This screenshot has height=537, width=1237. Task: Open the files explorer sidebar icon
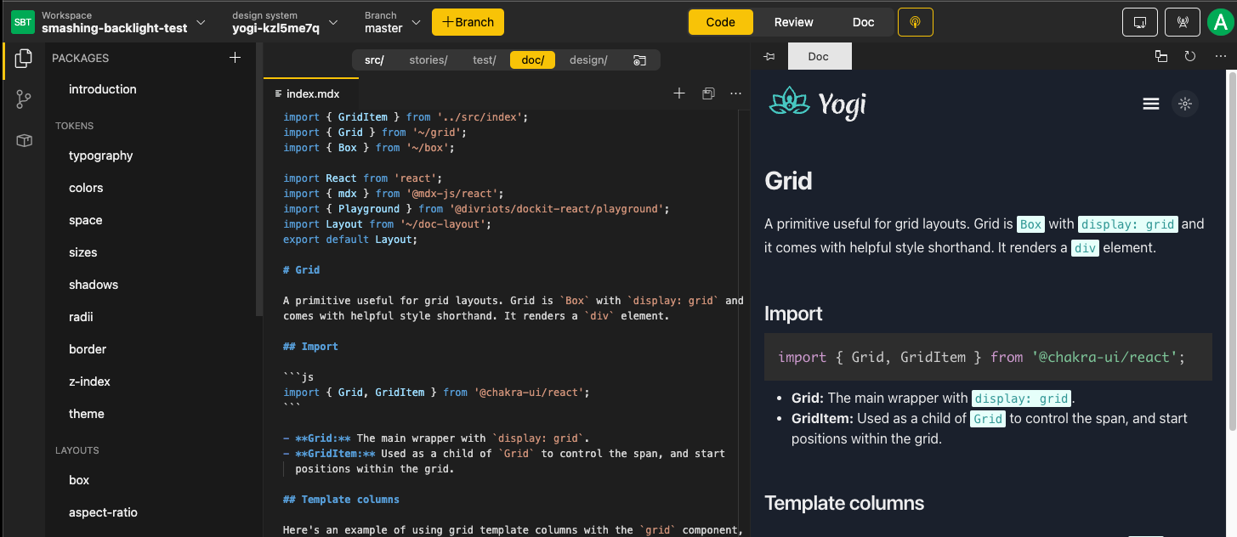coord(24,59)
